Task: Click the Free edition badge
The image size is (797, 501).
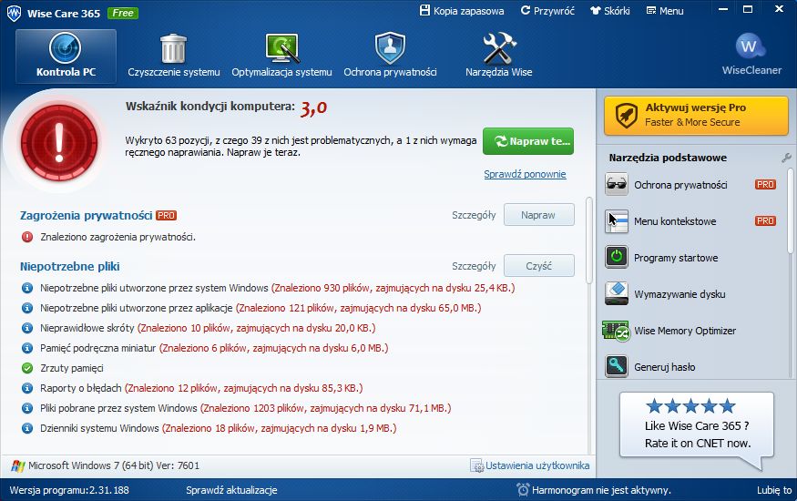Action: pyautogui.click(x=122, y=13)
